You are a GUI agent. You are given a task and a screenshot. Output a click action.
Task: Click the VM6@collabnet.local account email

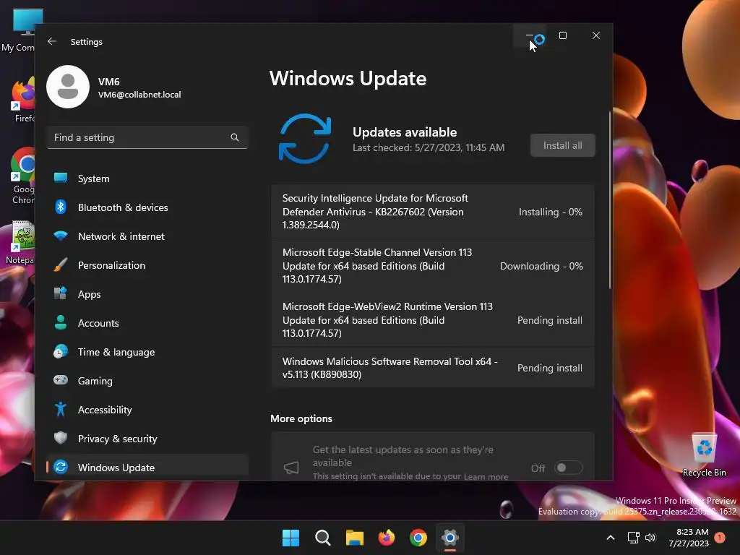click(139, 95)
